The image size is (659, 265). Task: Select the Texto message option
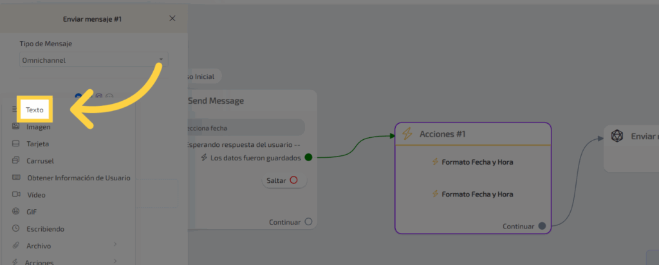pos(35,110)
